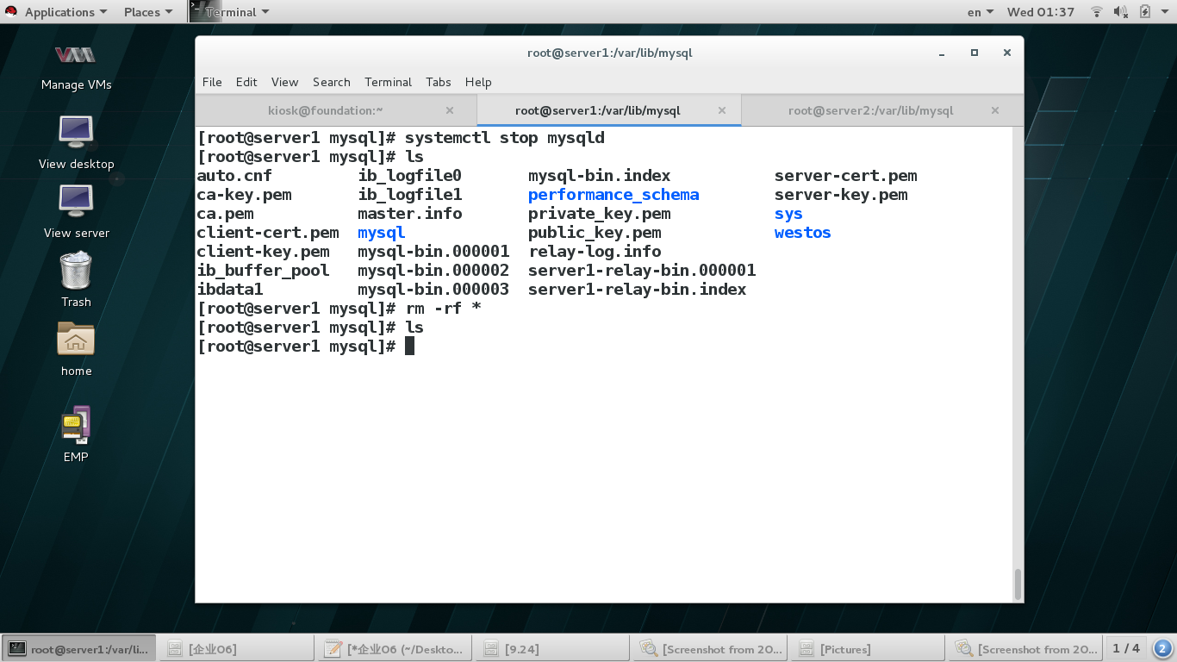Viewport: 1177px width, 662px height.
Task: Select the [企业06] taskbar entry
Action: [236, 649]
